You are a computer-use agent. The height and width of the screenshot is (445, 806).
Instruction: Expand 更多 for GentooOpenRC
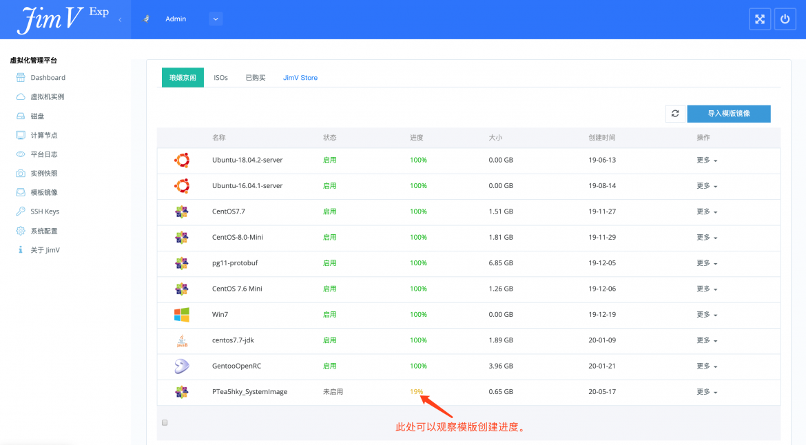(x=707, y=366)
